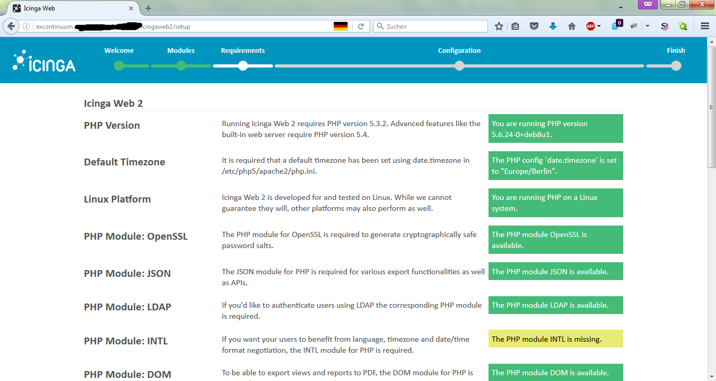Click the Linux Platform requirement label
Screen dimensions: 716x381
click(x=117, y=199)
